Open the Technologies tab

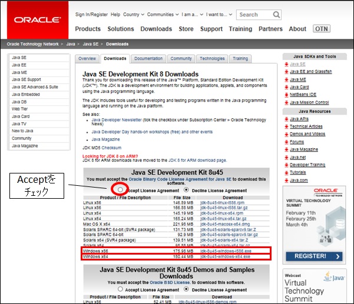click(212, 59)
